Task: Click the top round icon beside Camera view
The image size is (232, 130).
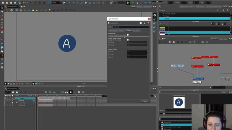Action: (155, 15)
